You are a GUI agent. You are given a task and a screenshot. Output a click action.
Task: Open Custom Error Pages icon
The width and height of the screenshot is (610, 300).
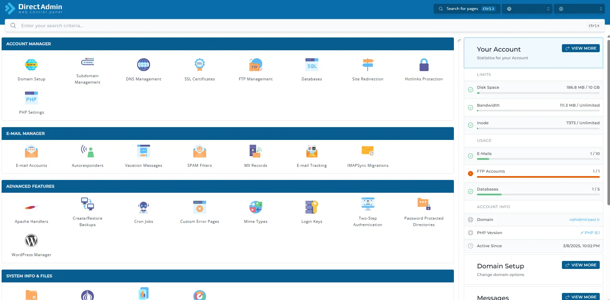pos(200,207)
